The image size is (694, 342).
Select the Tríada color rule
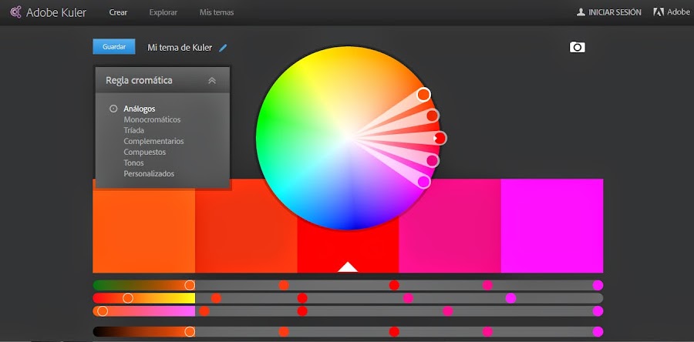(x=133, y=130)
